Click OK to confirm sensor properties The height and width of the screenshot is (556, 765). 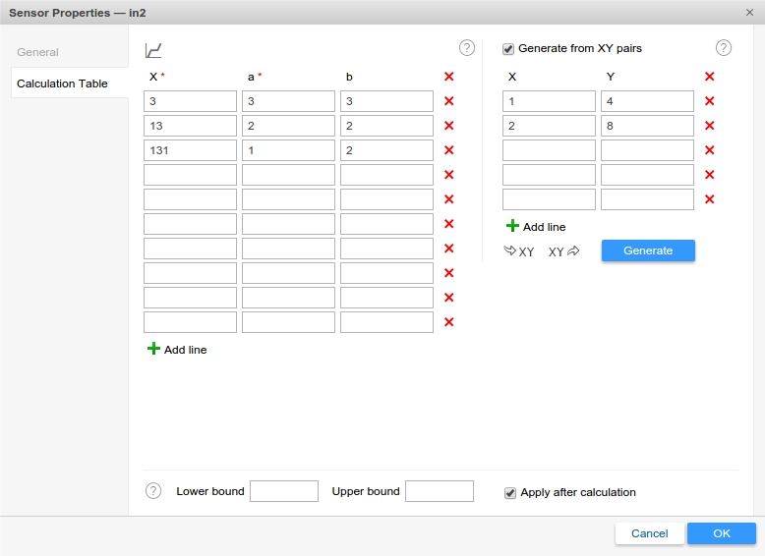(x=721, y=533)
